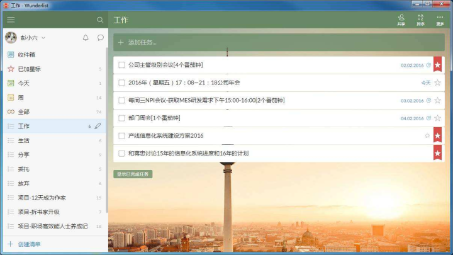
Task: Star the 每周三NPI会议 task
Action: (x=437, y=100)
